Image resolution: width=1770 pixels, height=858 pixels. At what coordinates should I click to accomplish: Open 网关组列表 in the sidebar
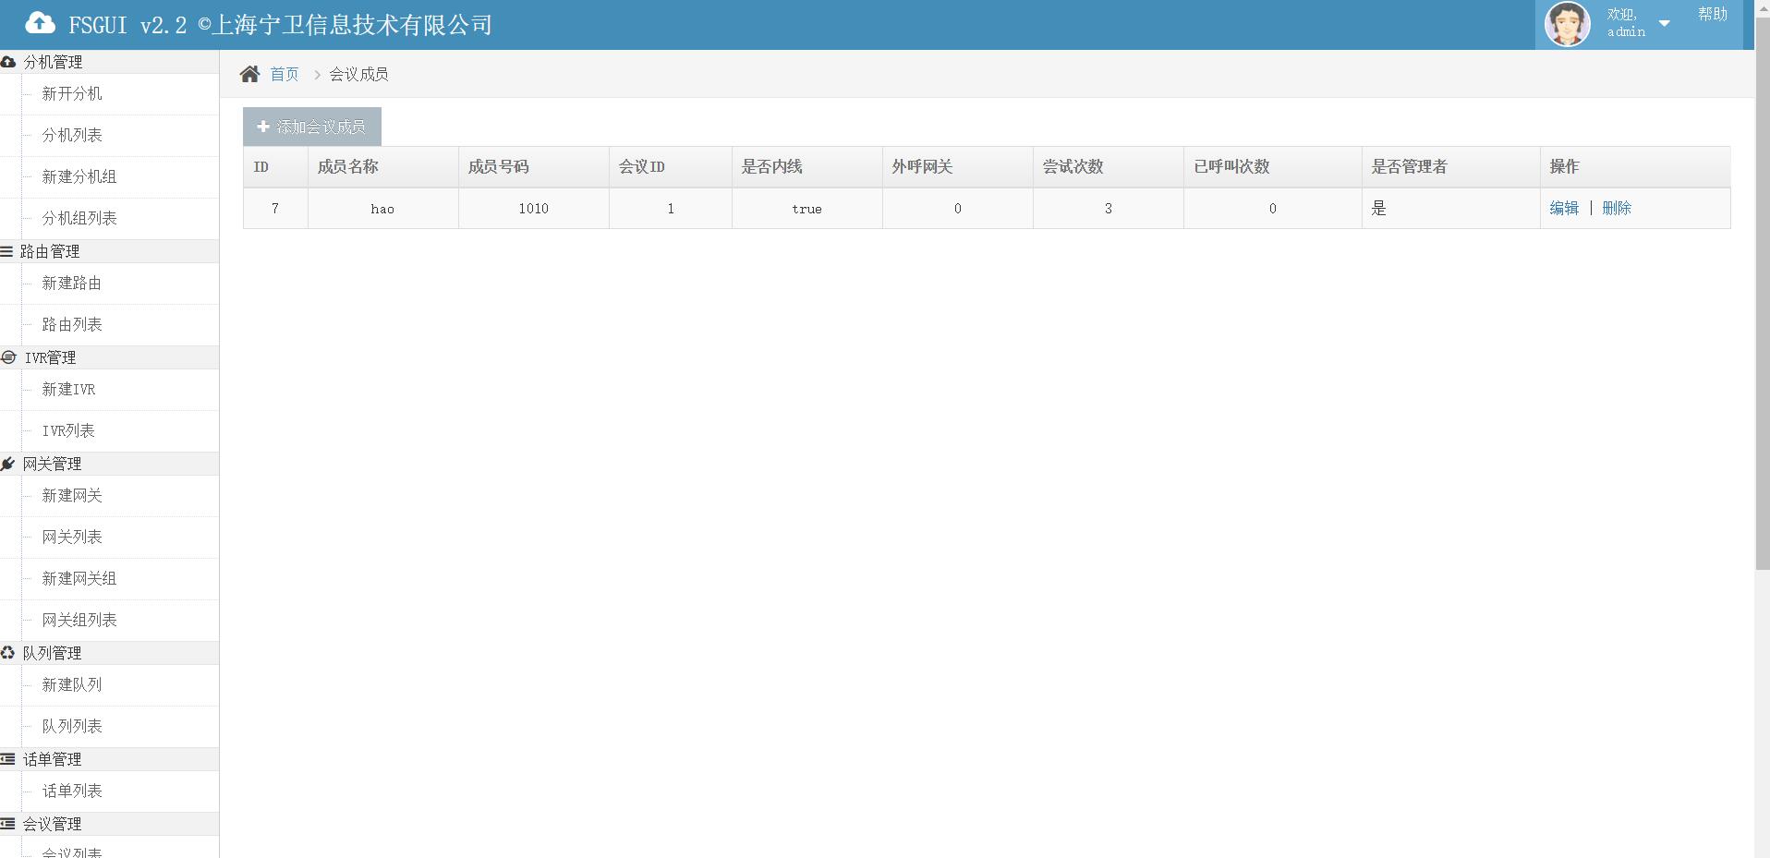[x=79, y=621]
